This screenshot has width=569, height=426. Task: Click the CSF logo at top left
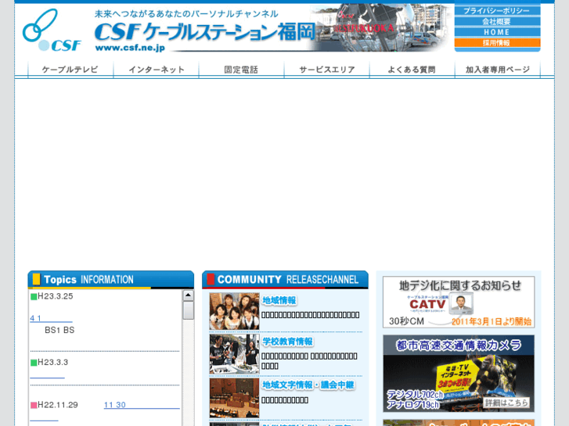click(52, 30)
